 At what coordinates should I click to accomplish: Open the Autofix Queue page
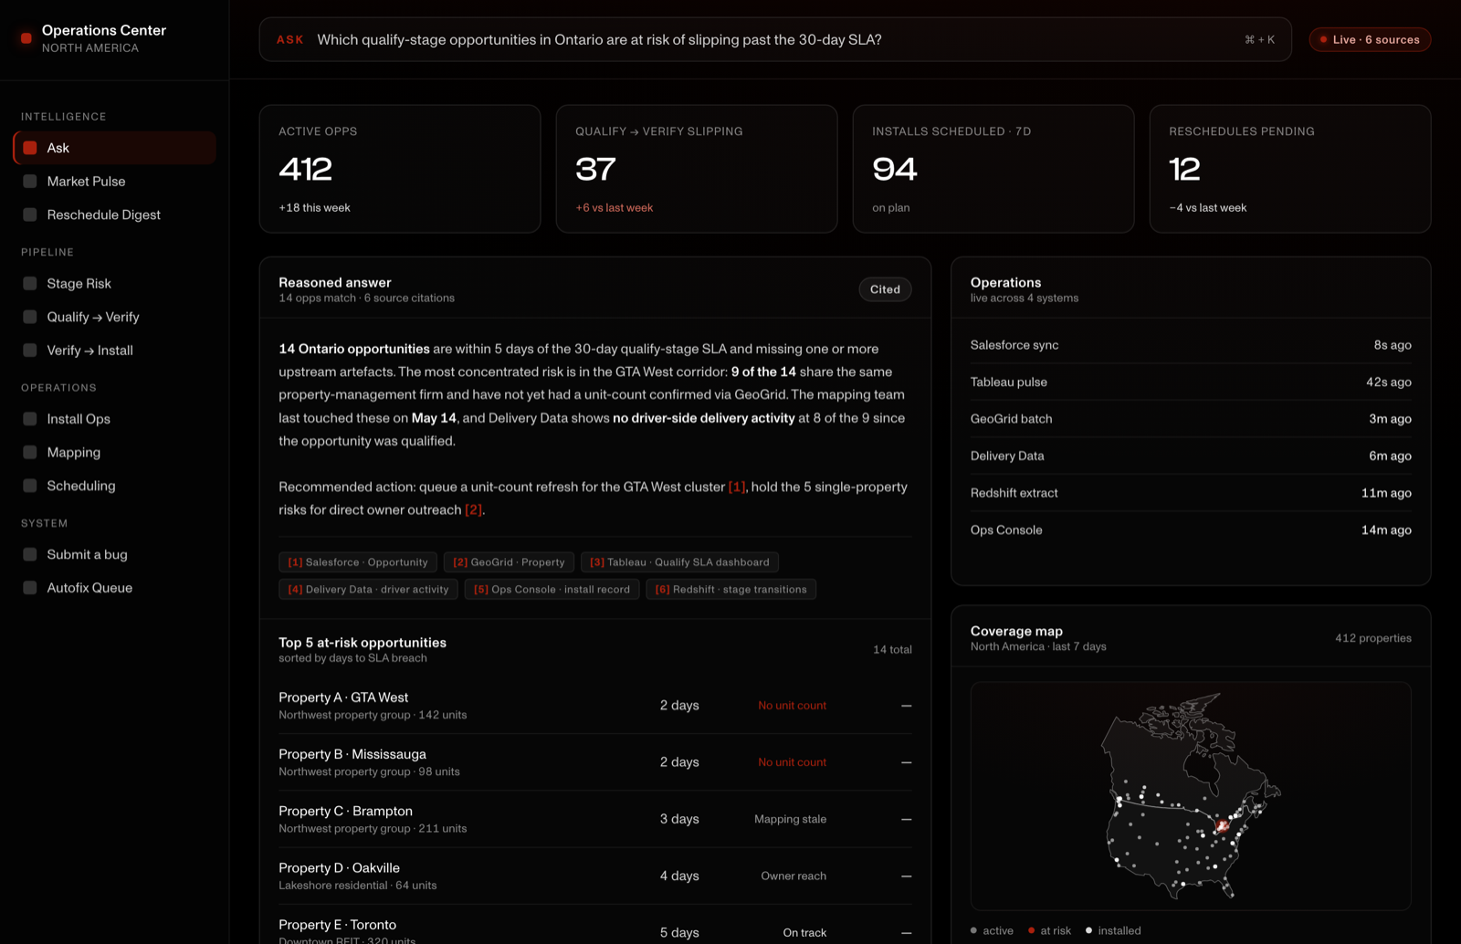point(115,588)
